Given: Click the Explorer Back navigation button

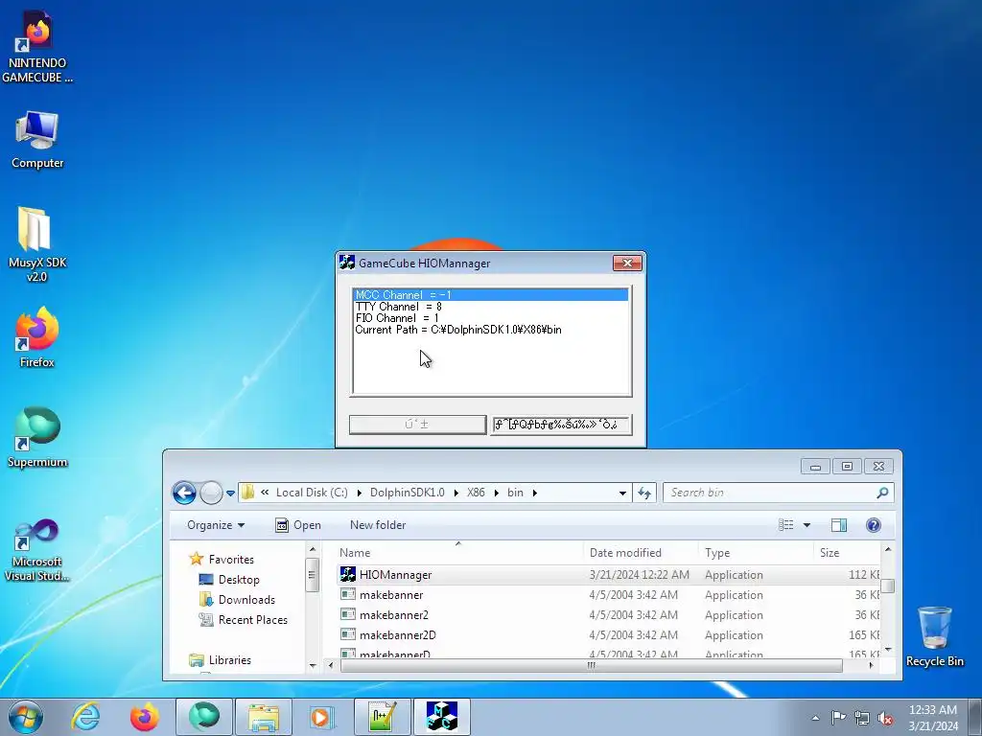Looking at the screenshot, I should (184, 494).
